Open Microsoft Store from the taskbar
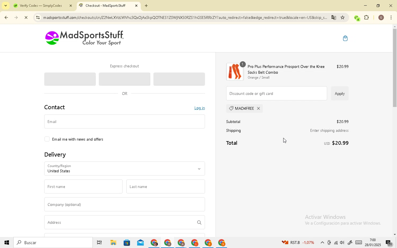 tap(127, 242)
